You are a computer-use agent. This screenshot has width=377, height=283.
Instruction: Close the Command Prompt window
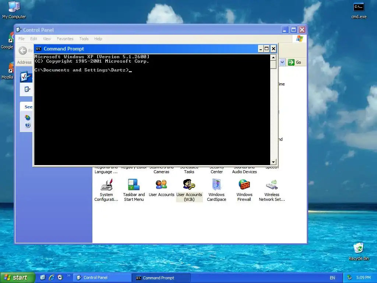(274, 49)
